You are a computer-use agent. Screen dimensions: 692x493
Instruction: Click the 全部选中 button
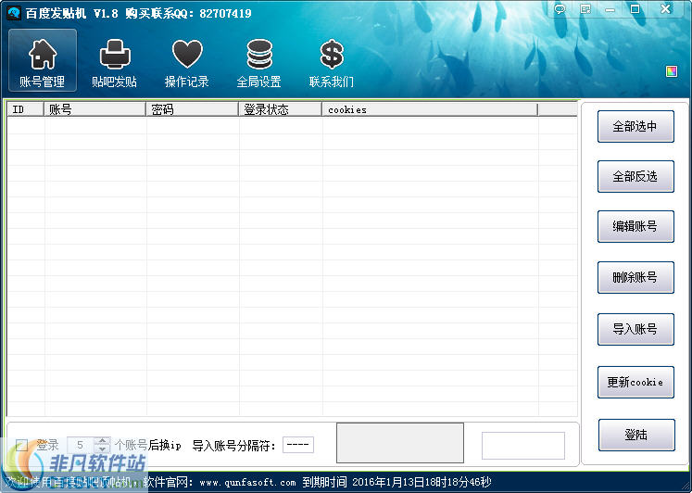tap(635, 127)
